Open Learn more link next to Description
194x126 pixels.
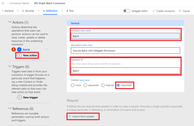coord(87,45)
